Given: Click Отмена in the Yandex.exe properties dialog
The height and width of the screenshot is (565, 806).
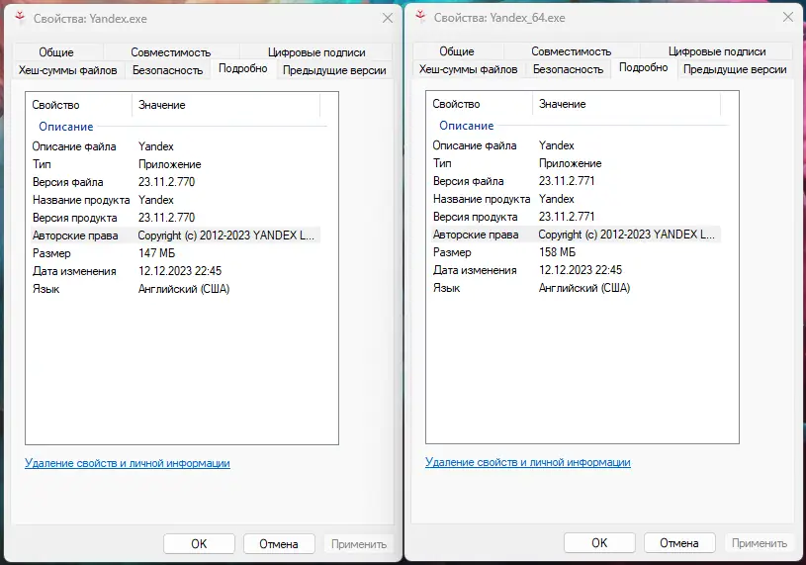Looking at the screenshot, I should (278, 543).
